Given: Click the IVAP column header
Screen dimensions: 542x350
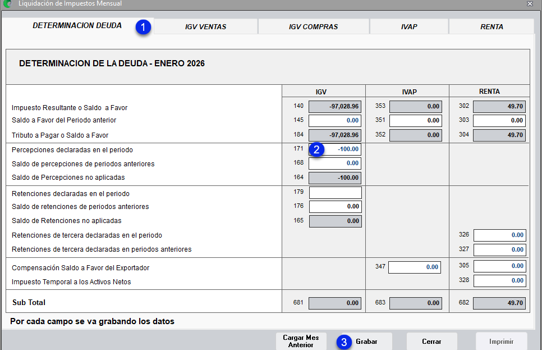Looking at the screenshot, I should pos(409,92).
